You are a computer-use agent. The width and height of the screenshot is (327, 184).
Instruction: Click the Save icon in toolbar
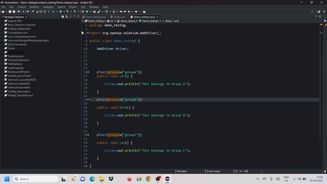tap(10, 12)
